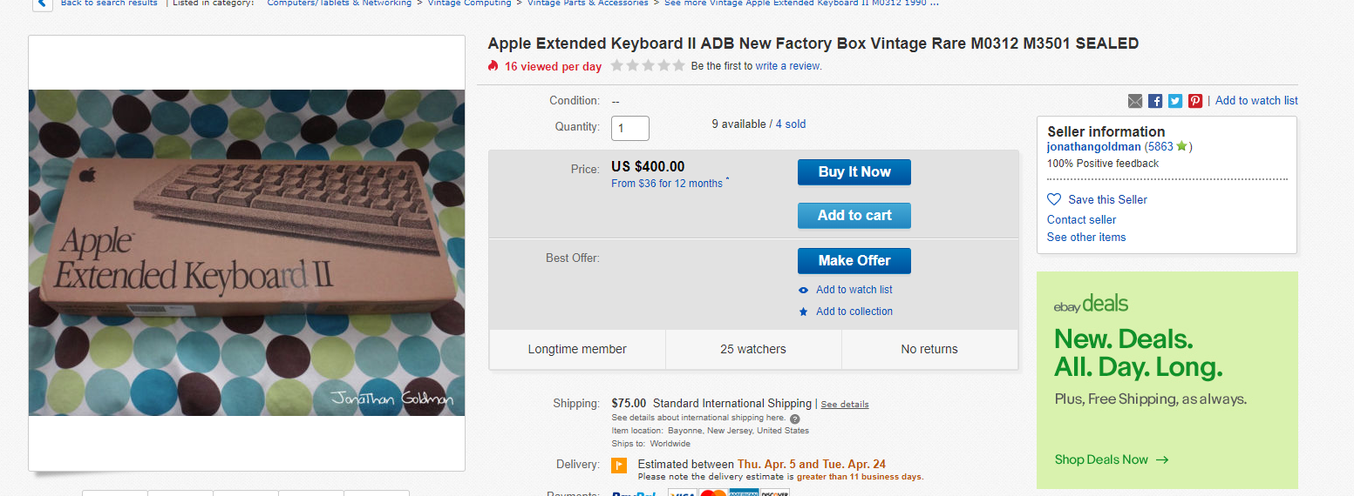The width and height of the screenshot is (1354, 496).
Task: Open the "write a review" link
Action: tap(788, 66)
